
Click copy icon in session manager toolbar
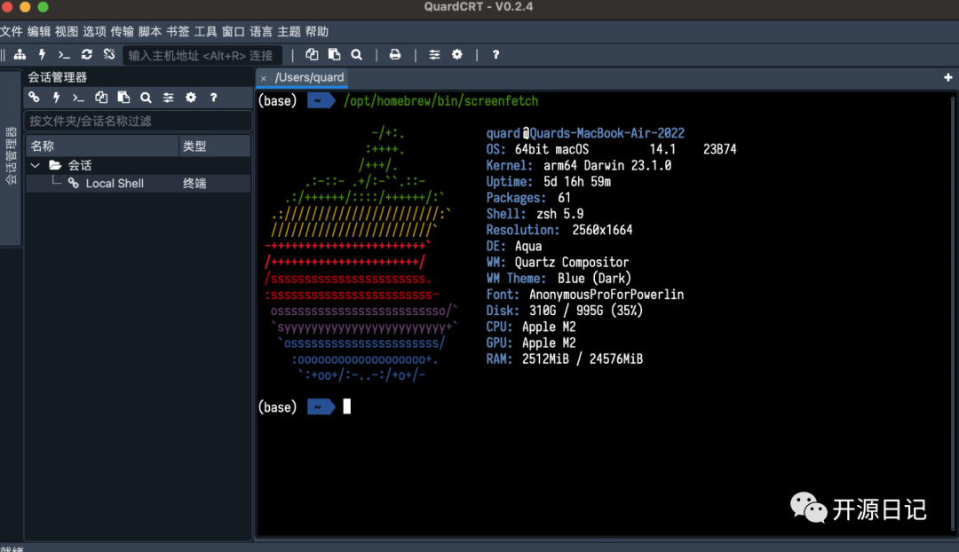(x=101, y=98)
